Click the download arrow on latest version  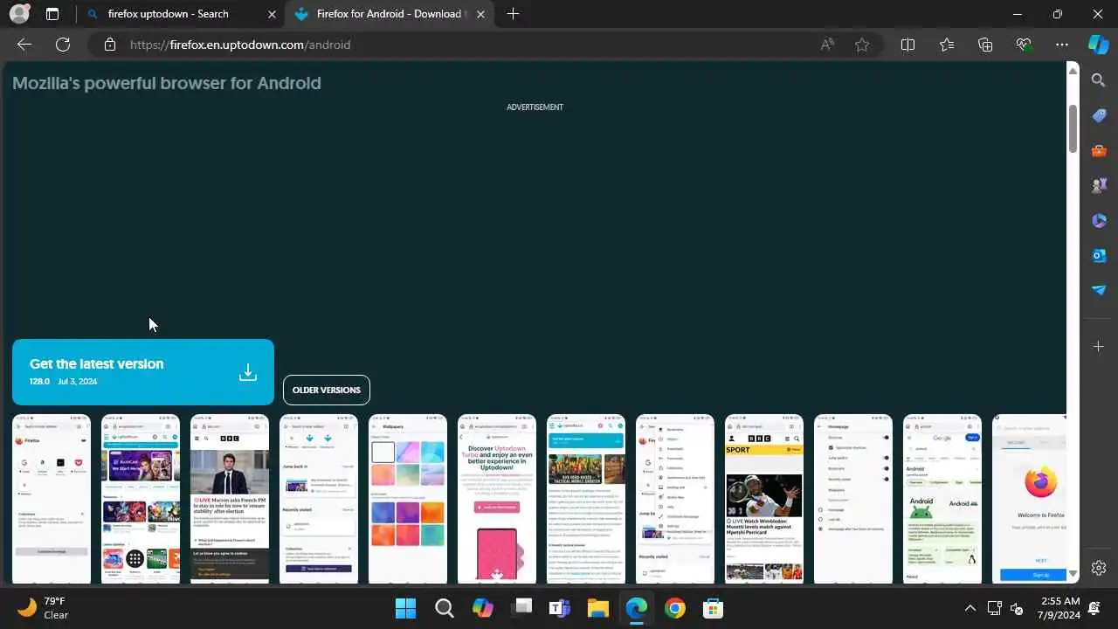(248, 372)
